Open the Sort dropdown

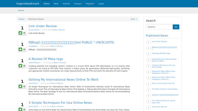[134, 19]
